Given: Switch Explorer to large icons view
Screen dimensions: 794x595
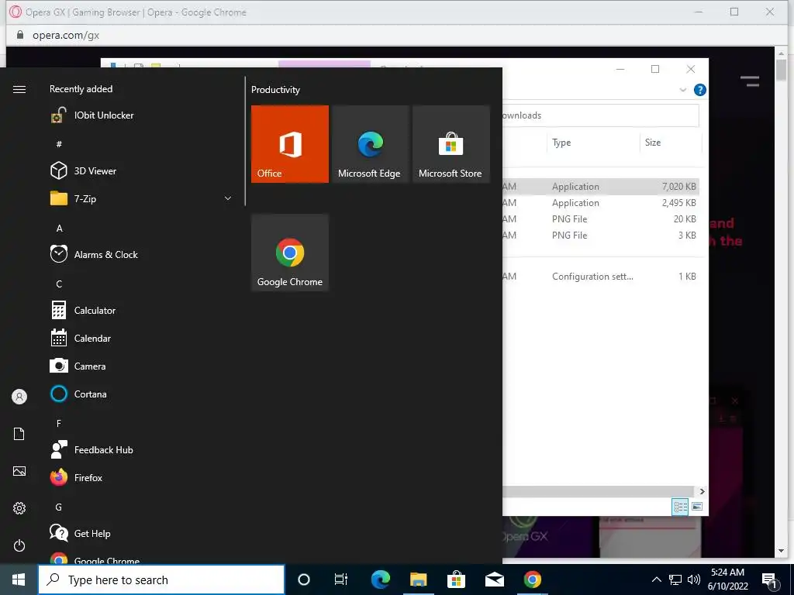Looking at the screenshot, I should [x=697, y=507].
